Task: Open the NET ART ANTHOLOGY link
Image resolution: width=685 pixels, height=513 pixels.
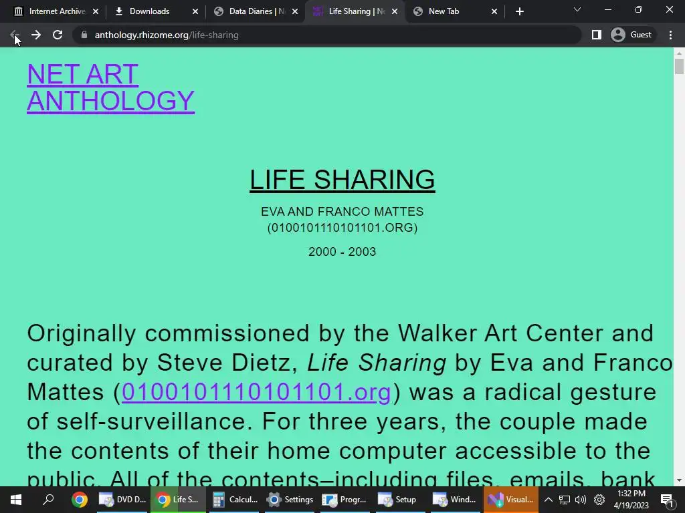Action: click(110, 88)
